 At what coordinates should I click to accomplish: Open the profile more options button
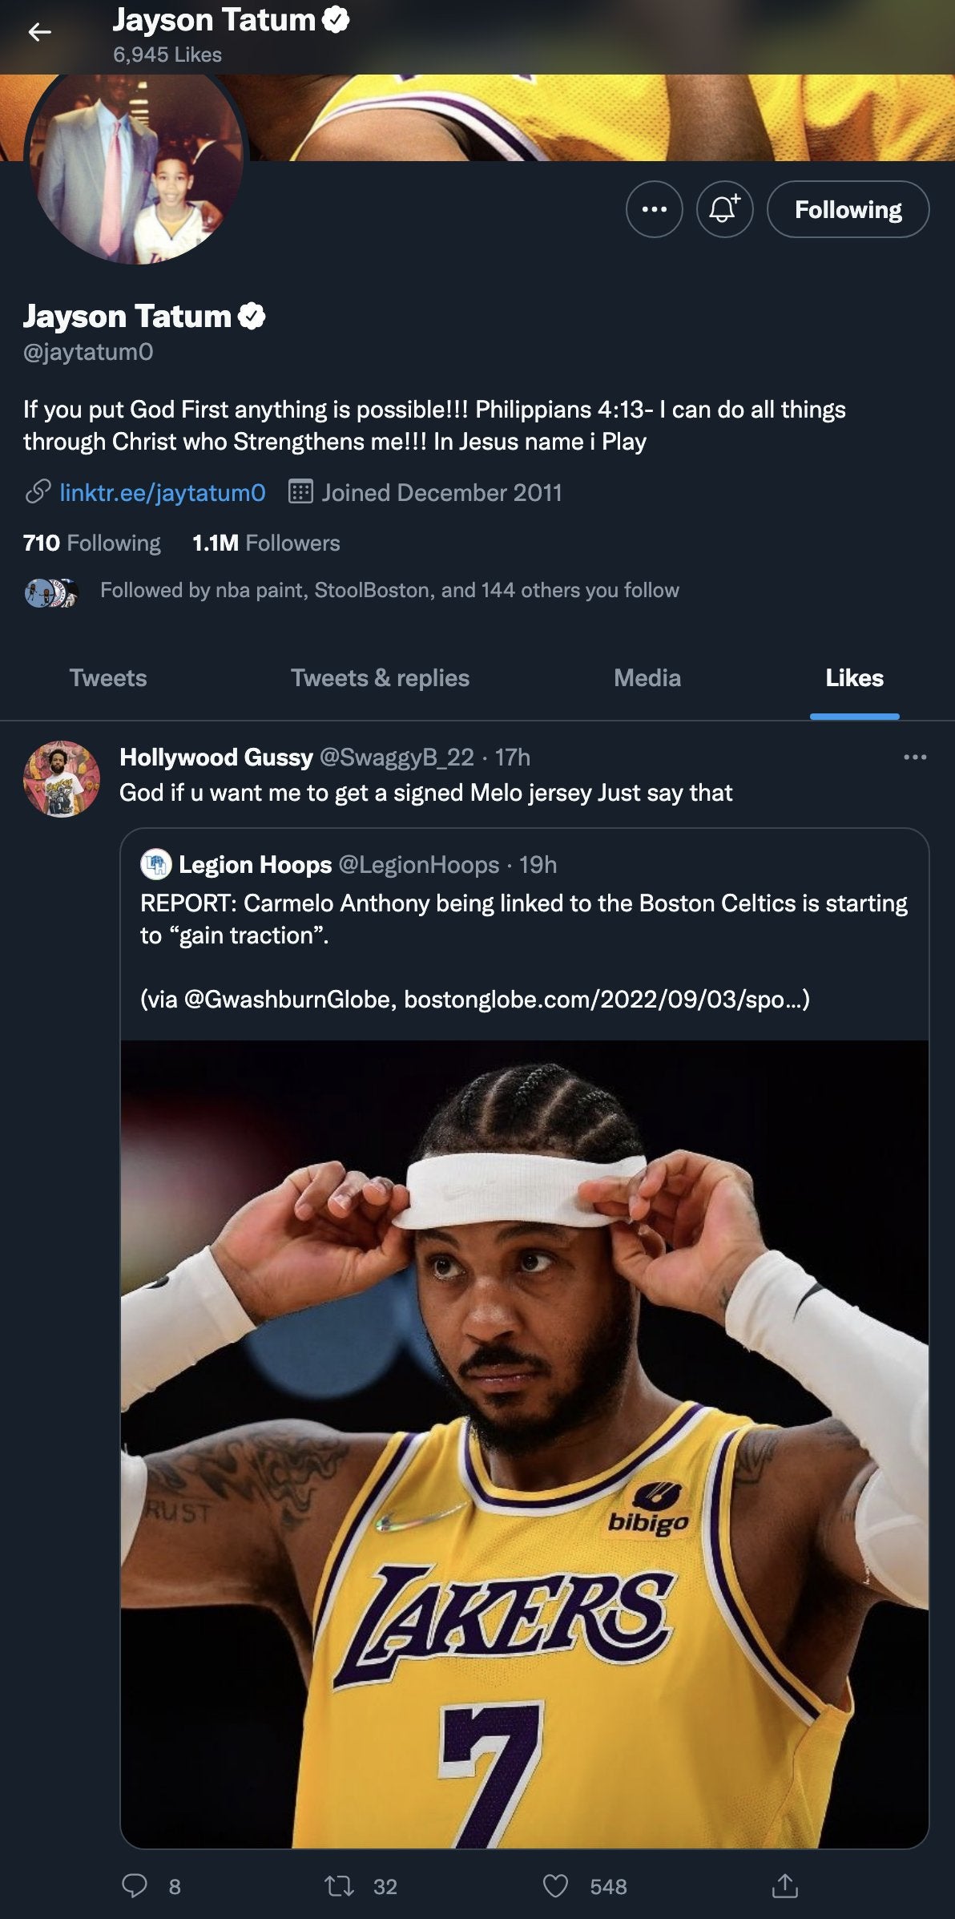point(654,210)
